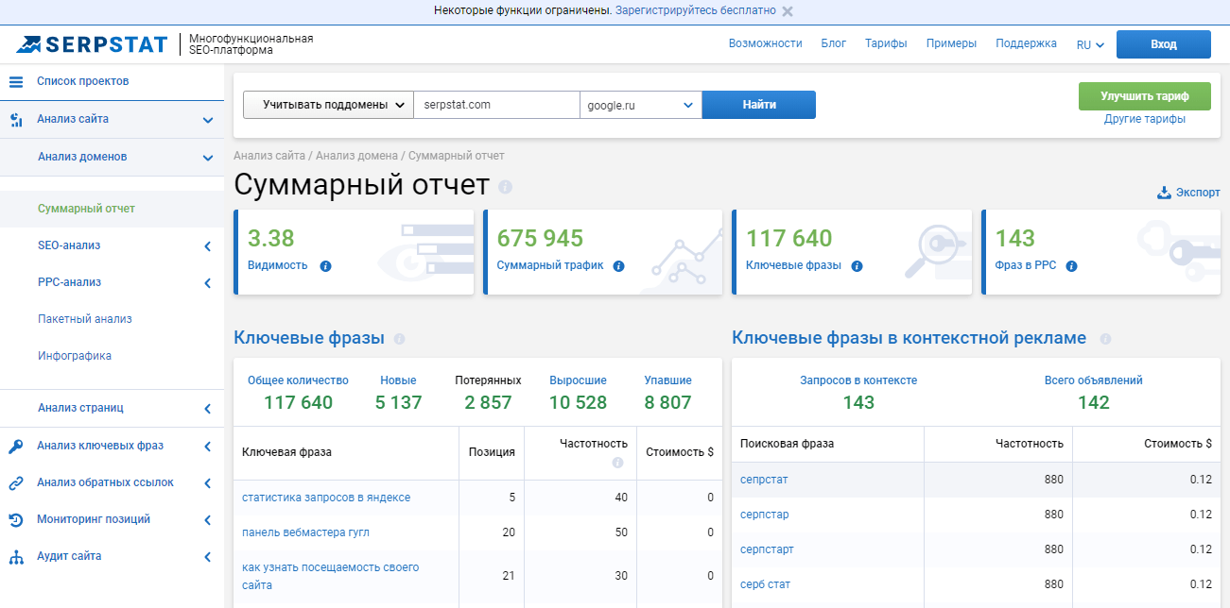
Task: Open the google.ru search engine dropdown
Action: coord(640,105)
